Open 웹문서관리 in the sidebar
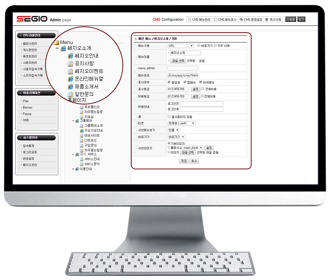 [30, 44]
